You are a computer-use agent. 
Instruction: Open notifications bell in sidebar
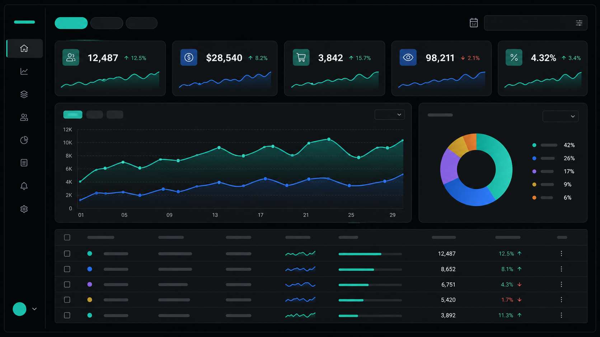click(24, 186)
